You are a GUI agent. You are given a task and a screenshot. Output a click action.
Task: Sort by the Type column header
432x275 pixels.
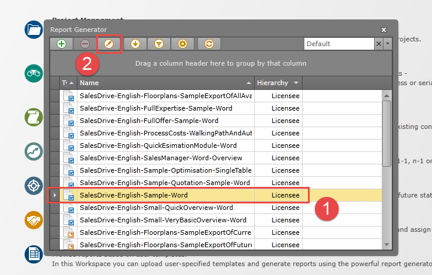point(68,83)
